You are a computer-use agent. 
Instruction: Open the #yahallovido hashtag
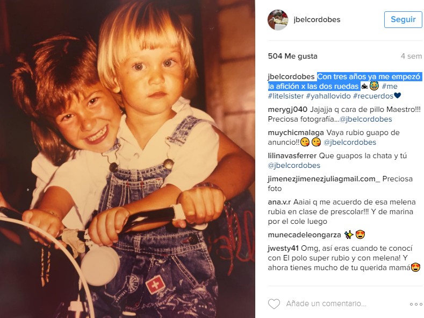pos(328,96)
